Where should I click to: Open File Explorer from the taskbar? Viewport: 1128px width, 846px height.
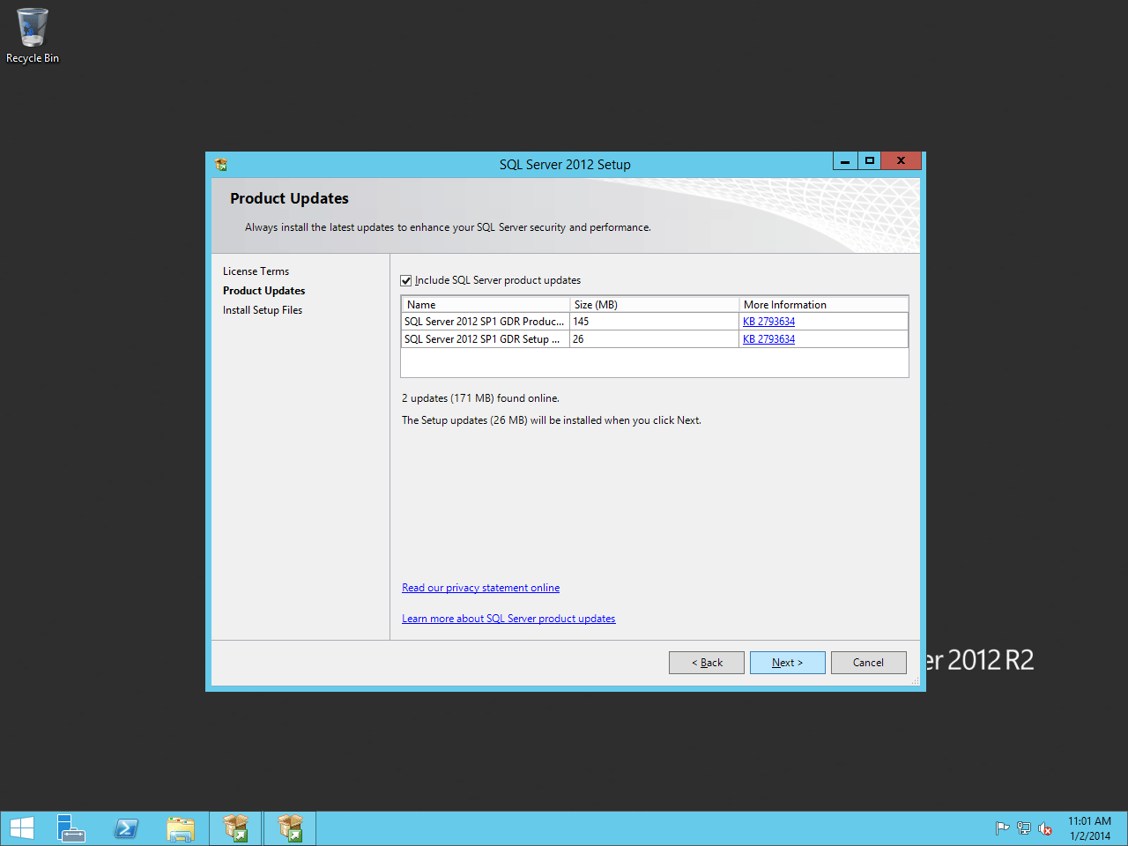pyautogui.click(x=181, y=828)
